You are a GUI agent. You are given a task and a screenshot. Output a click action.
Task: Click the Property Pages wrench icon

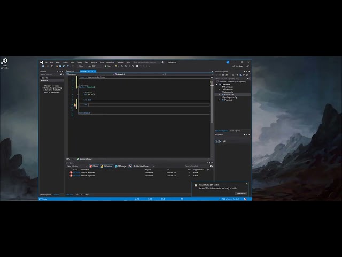click(x=224, y=141)
